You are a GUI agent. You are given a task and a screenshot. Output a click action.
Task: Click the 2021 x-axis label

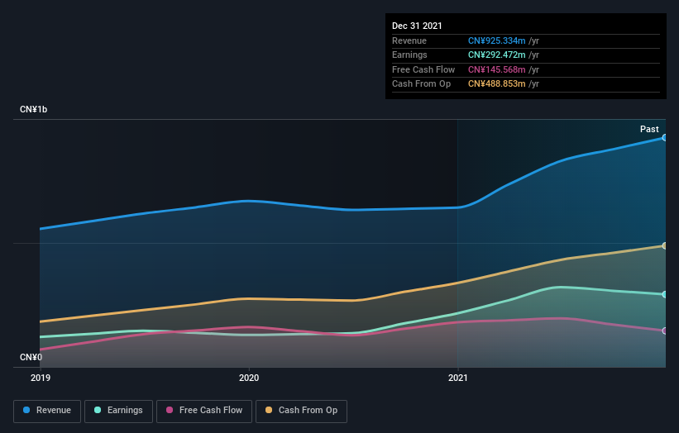pos(457,378)
